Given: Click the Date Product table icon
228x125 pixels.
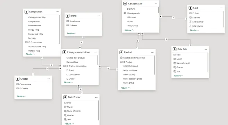Looking at the screenshot, I should coord(65,97).
